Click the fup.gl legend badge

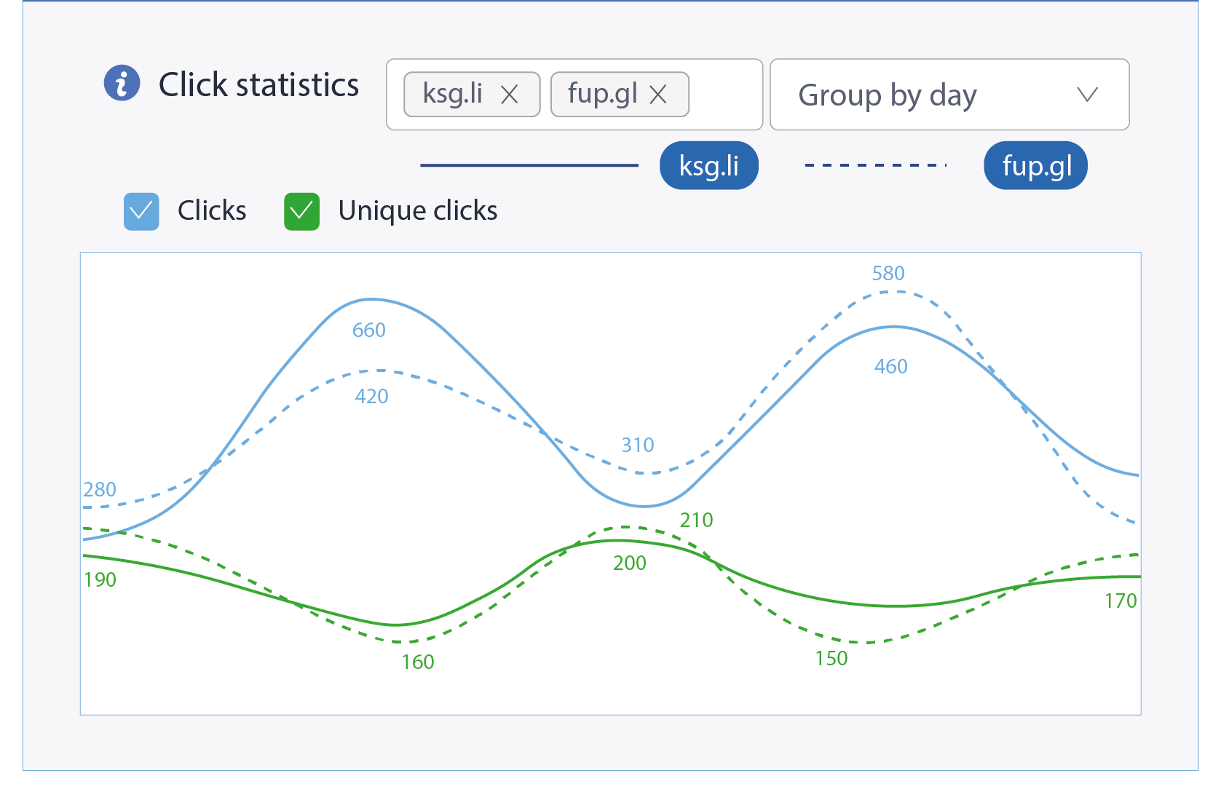pos(1036,165)
